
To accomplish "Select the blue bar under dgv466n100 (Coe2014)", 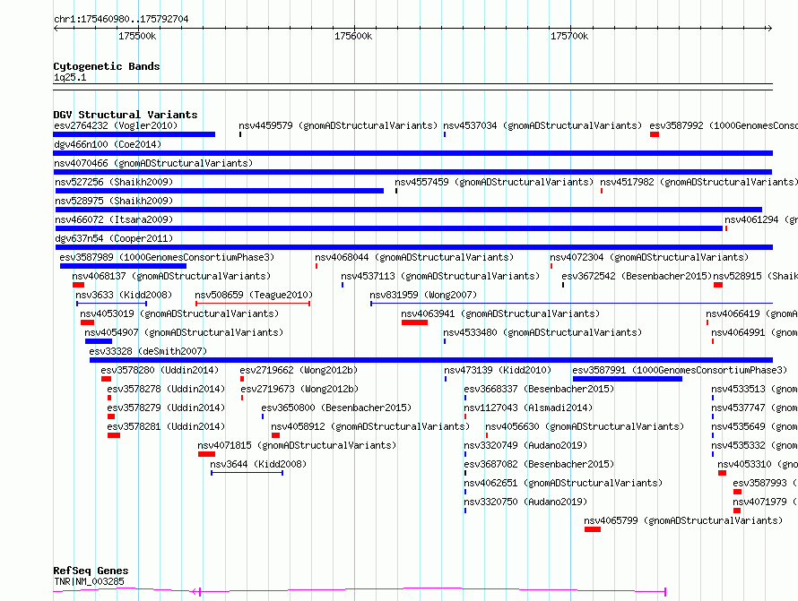I will coord(412,153).
